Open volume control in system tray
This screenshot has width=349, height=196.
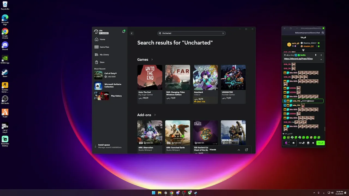click(332, 193)
